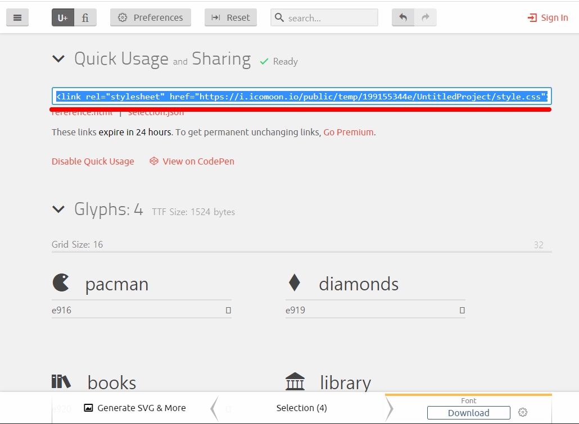Image resolution: width=579 pixels, height=424 pixels.
Task: Sign In to IcoMoon
Action: coord(548,18)
